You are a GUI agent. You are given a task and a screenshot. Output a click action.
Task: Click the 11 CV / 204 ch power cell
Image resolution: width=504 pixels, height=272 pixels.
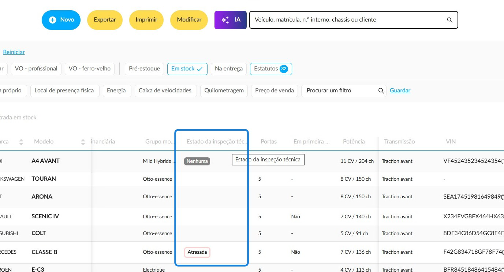click(x=357, y=161)
